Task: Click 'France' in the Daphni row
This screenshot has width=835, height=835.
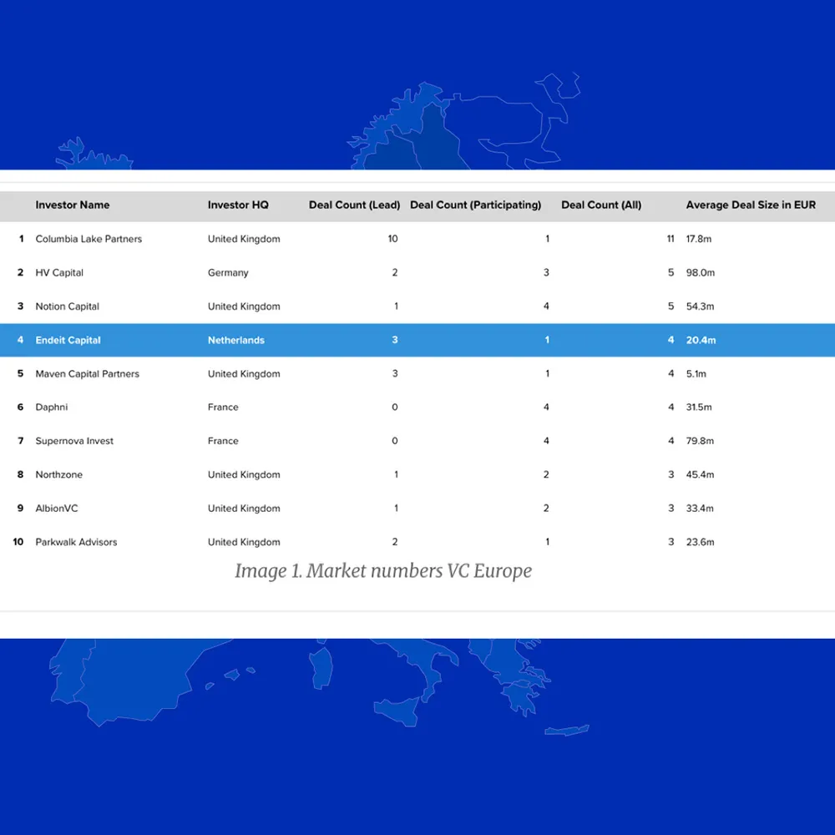Action: [x=223, y=407]
